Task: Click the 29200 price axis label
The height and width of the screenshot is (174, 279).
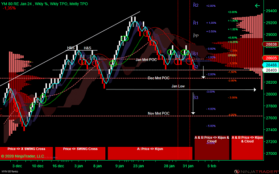Action: 271,23
